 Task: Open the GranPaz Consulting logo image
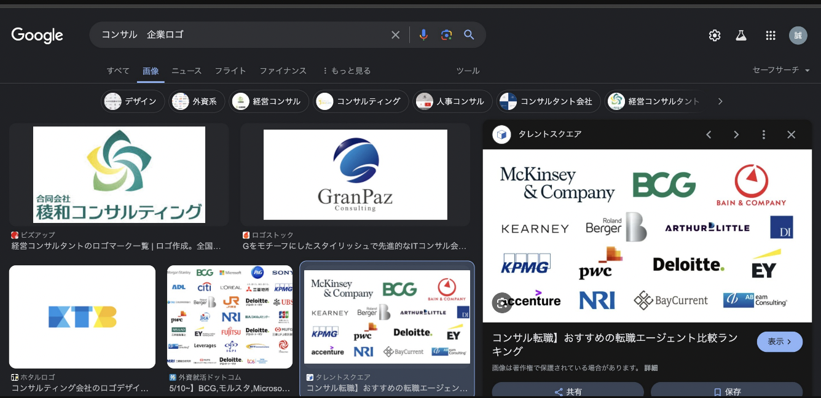tap(355, 175)
